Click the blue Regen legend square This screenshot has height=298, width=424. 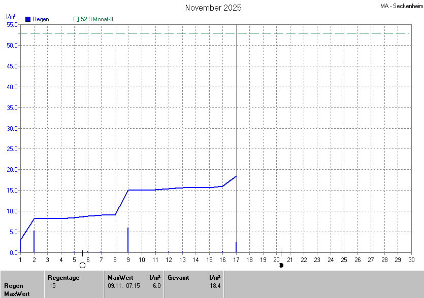(x=28, y=19)
